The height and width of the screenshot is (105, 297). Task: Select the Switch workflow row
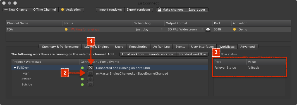[110, 79]
